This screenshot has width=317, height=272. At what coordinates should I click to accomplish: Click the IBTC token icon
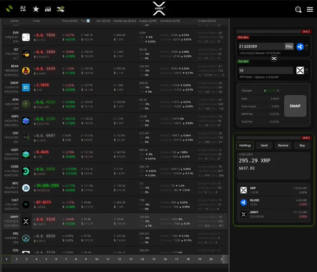pyautogui.click(x=26, y=188)
